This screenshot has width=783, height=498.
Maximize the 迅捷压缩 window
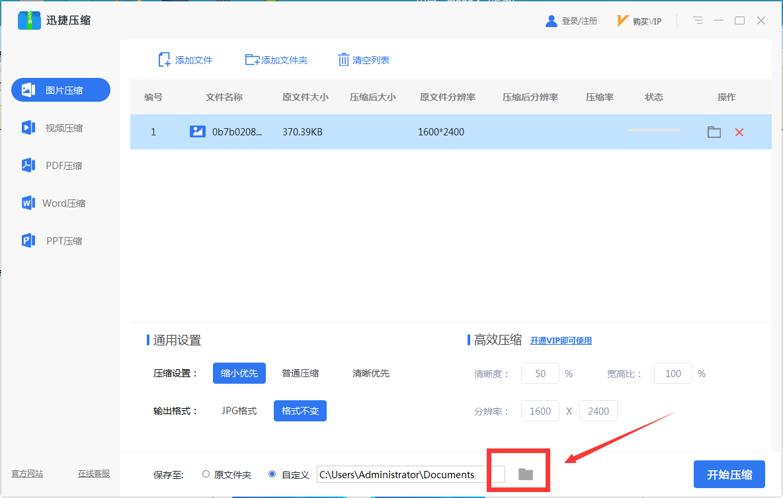[739, 20]
